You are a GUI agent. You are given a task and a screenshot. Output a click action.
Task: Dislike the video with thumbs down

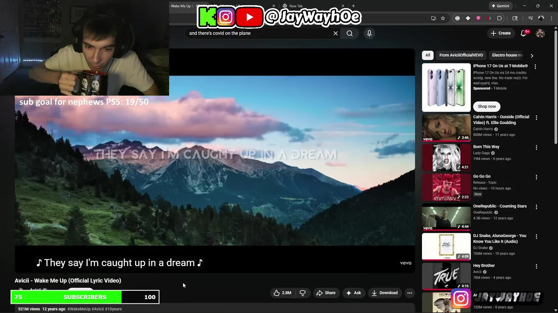coord(303,293)
